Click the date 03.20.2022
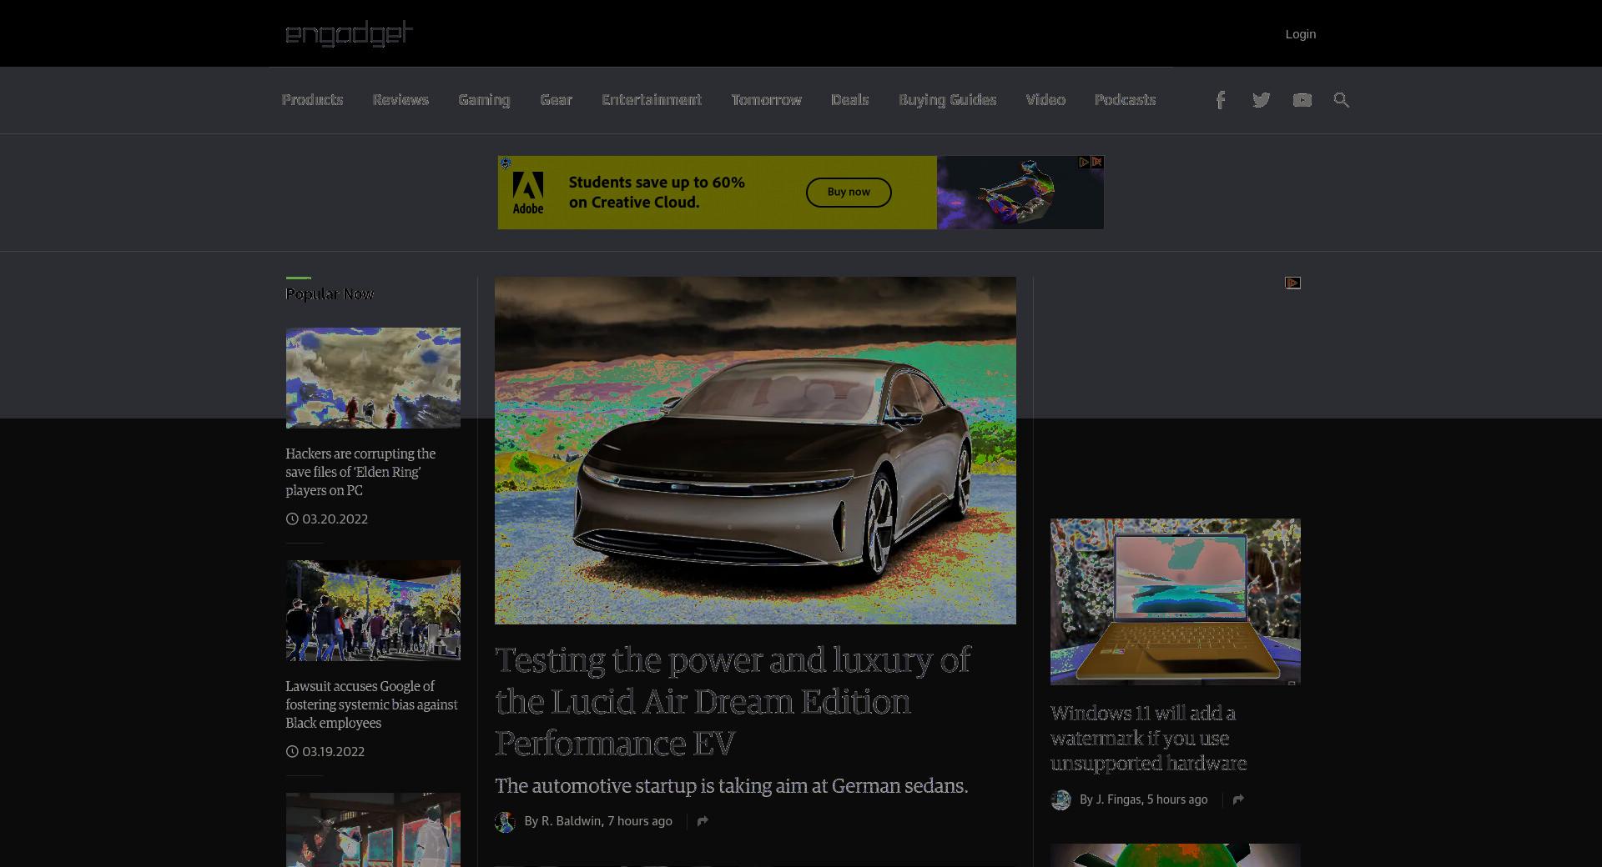This screenshot has width=1602, height=867. (335, 519)
